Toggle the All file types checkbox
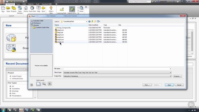This screenshot has height=112, width=199. pos(10,86)
